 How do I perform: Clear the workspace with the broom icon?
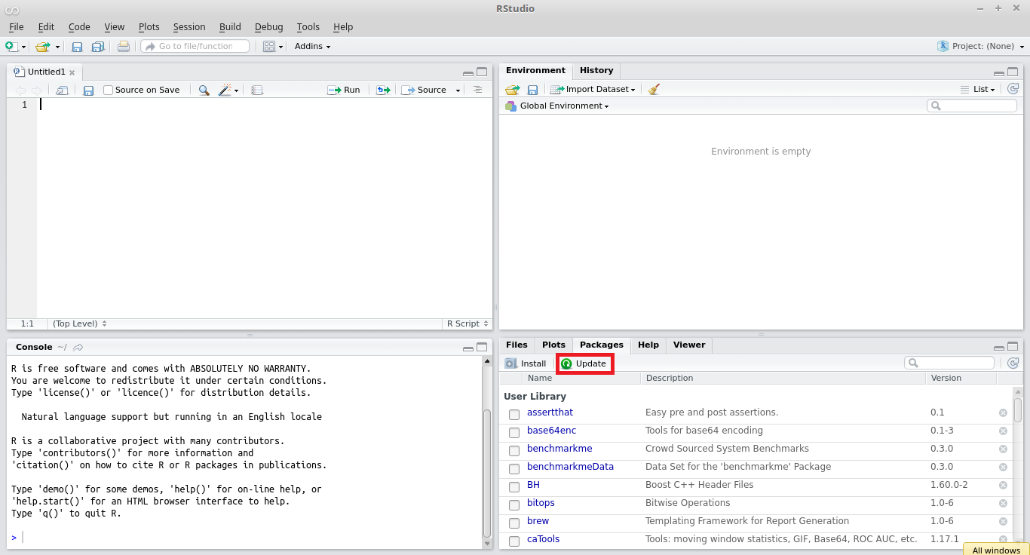tap(653, 89)
